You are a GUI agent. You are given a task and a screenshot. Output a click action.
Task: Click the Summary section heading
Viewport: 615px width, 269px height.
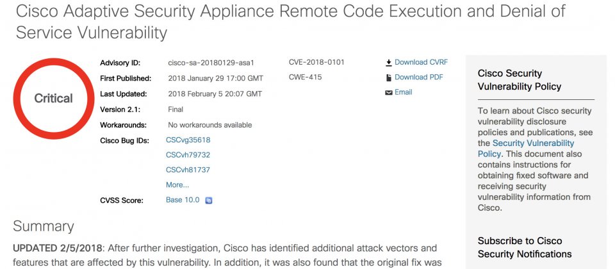tap(44, 227)
